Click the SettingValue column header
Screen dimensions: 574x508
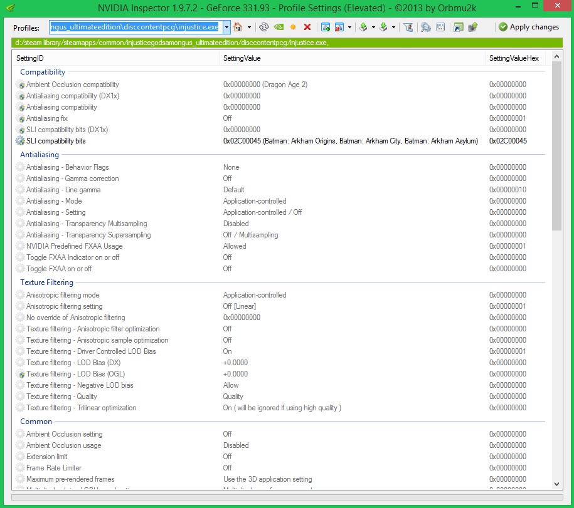pyautogui.click(x=242, y=58)
